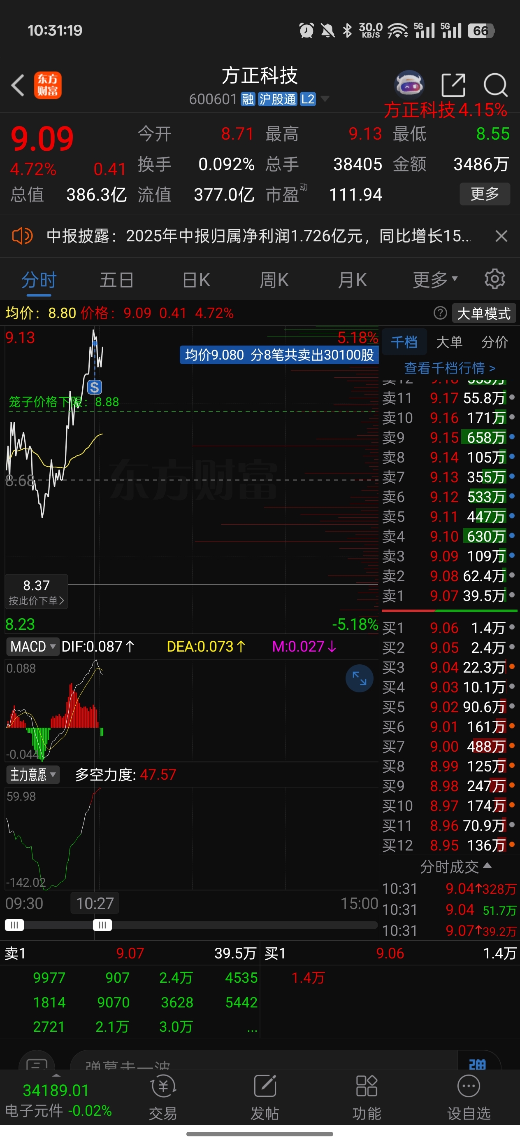Expand stock code dropdown triangle
The width and height of the screenshot is (520, 1145).
pyautogui.click(x=325, y=99)
